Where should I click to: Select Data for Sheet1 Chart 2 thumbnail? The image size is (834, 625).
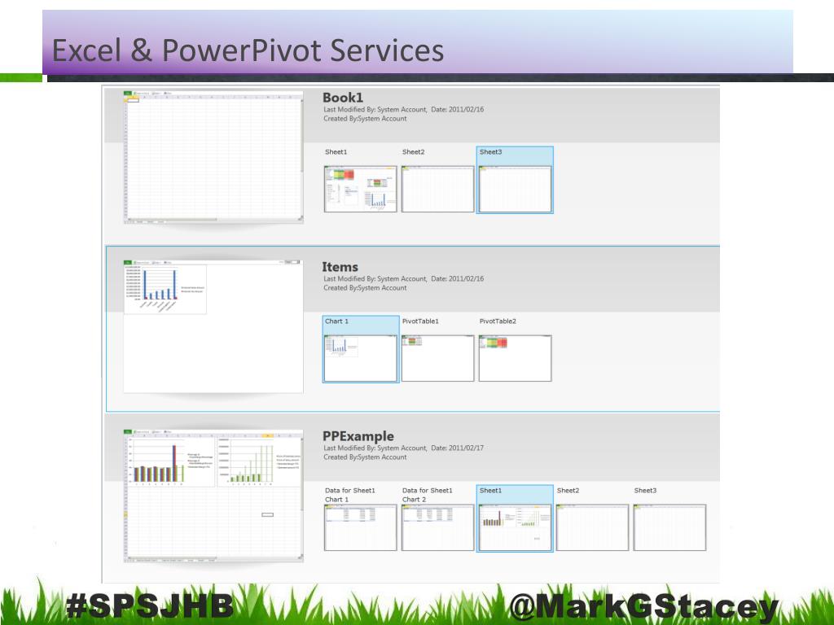pyautogui.click(x=437, y=527)
